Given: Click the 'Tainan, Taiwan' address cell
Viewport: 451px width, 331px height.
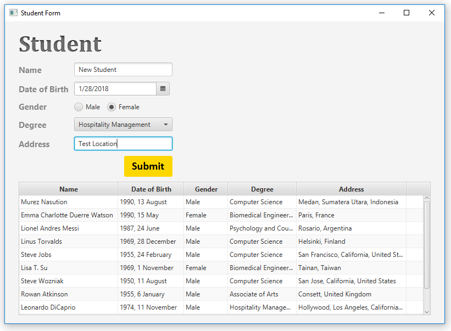Looking at the screenshot, I should (x=351, y=268).
